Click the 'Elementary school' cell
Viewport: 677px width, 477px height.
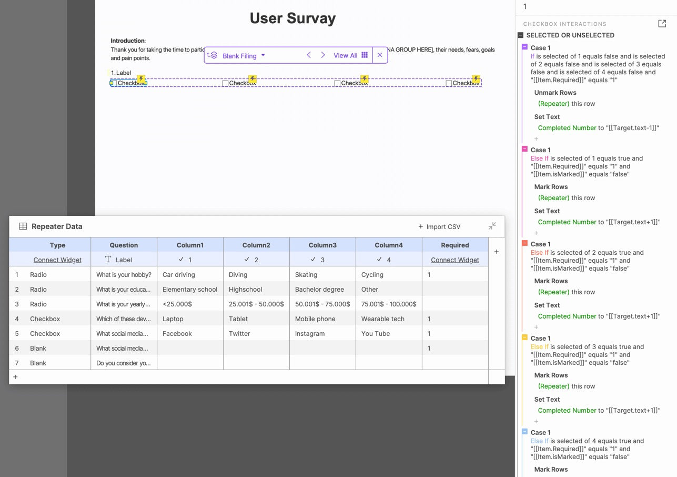coord(190,289)
